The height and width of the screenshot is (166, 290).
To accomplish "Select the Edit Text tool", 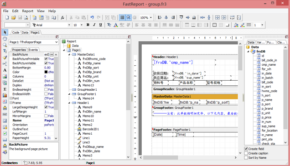I will click(5, 51).
